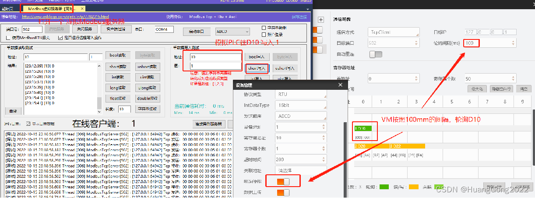
Task: Edit the target IP field 127.0.0.1
Action: point(490,32)
